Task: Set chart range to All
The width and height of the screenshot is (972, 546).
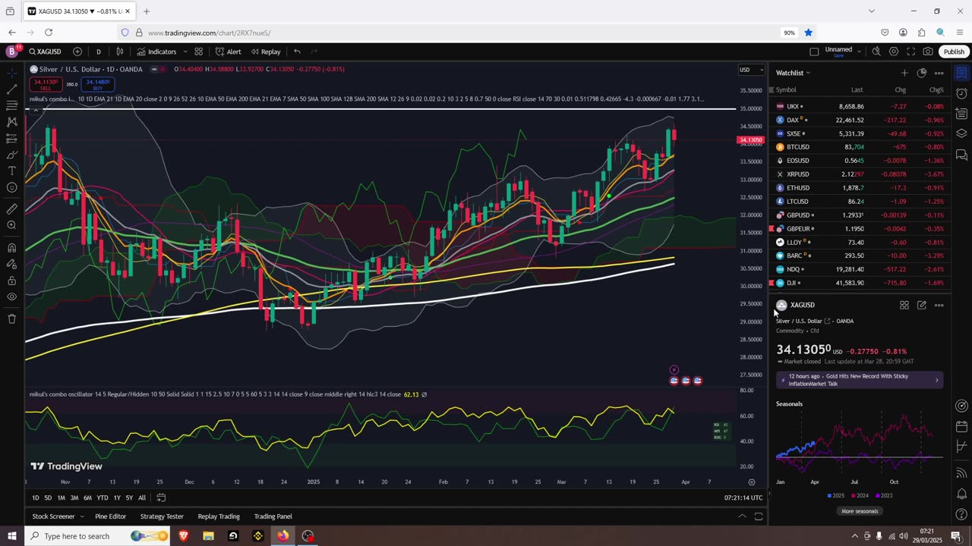Action: click(142, 497)
